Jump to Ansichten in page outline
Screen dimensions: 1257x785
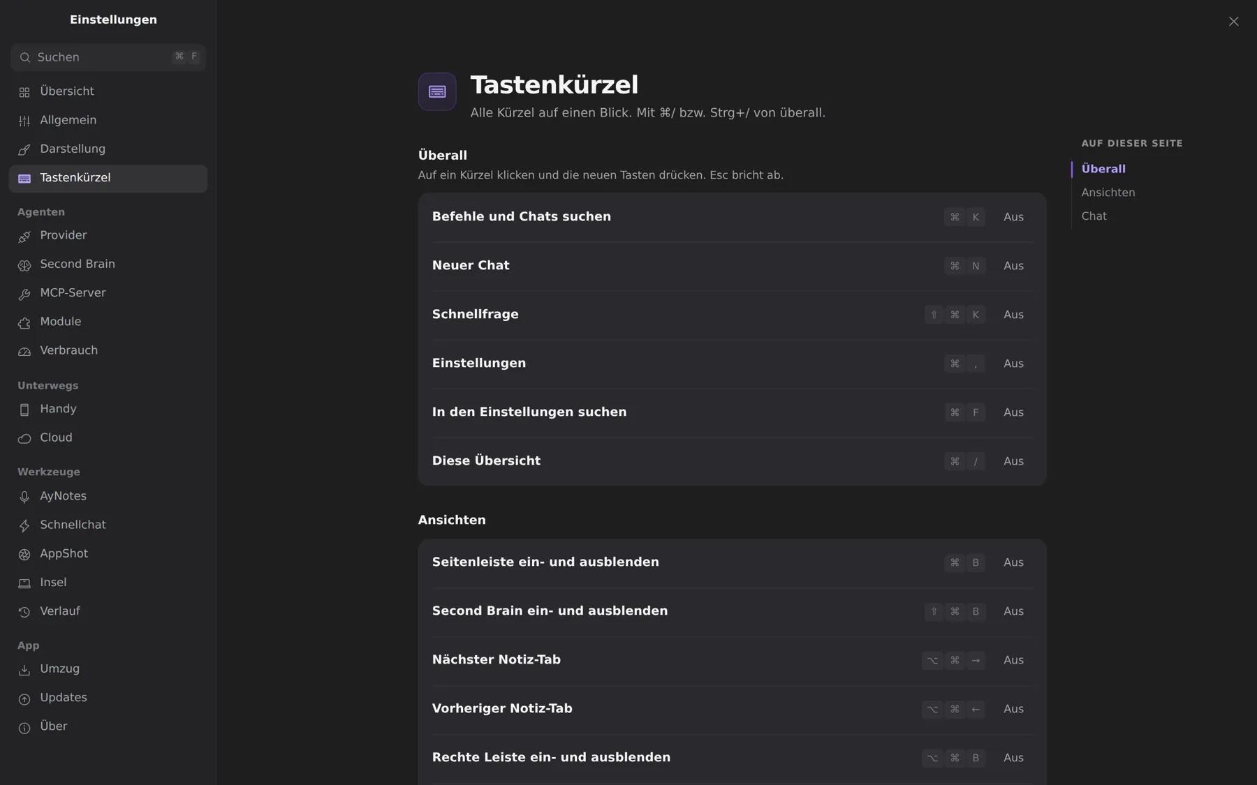[1108, 193]
